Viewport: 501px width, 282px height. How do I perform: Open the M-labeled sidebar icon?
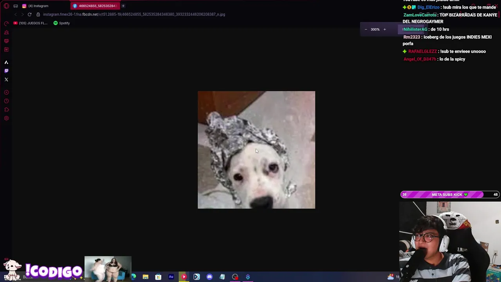click(x=6, y=50)
